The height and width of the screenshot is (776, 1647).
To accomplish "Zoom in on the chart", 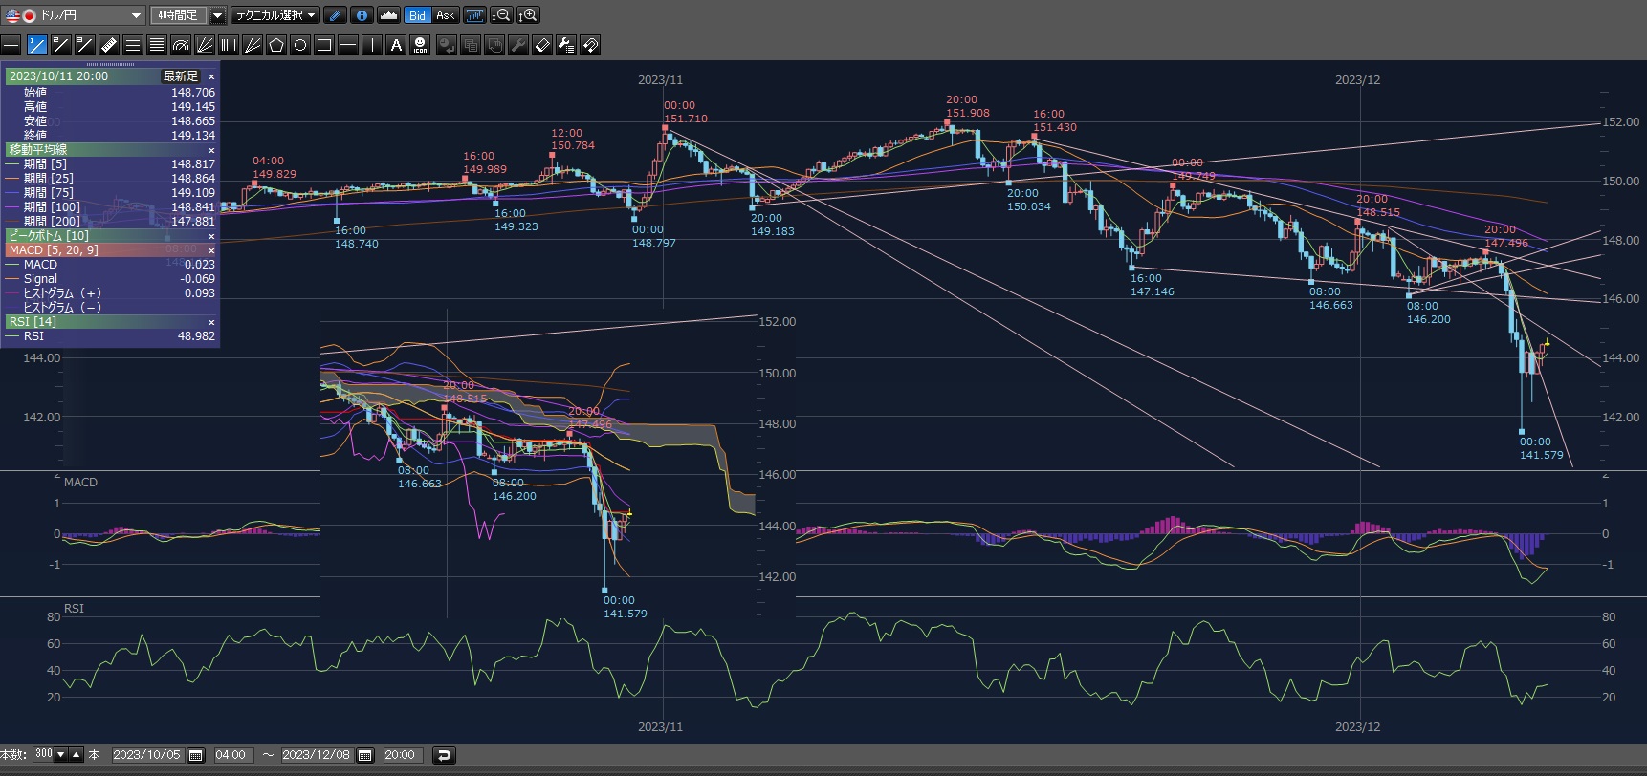I will (529, 15).
